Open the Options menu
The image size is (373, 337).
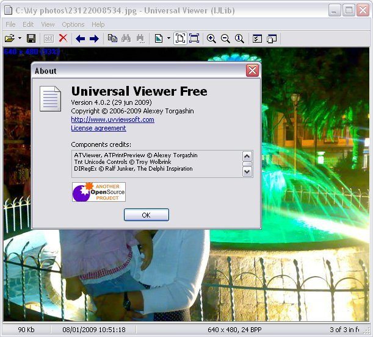(73, 24)
